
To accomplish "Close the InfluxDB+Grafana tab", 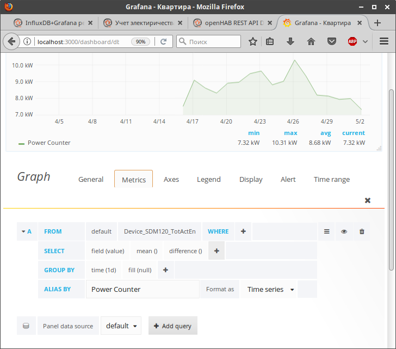I will tap(90, 23).
